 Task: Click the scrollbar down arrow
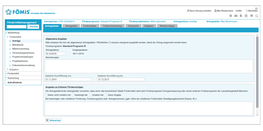(x=257, y=115)
